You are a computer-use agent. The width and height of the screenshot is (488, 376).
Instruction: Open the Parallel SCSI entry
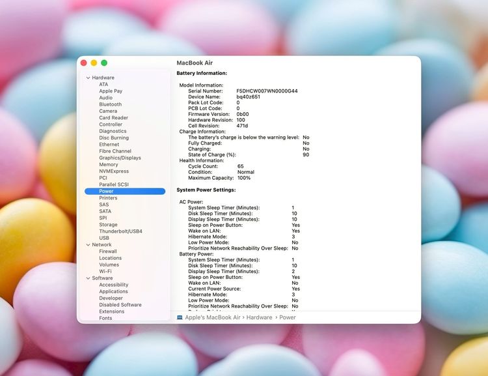pyautogui.click(x=114, y=184)
